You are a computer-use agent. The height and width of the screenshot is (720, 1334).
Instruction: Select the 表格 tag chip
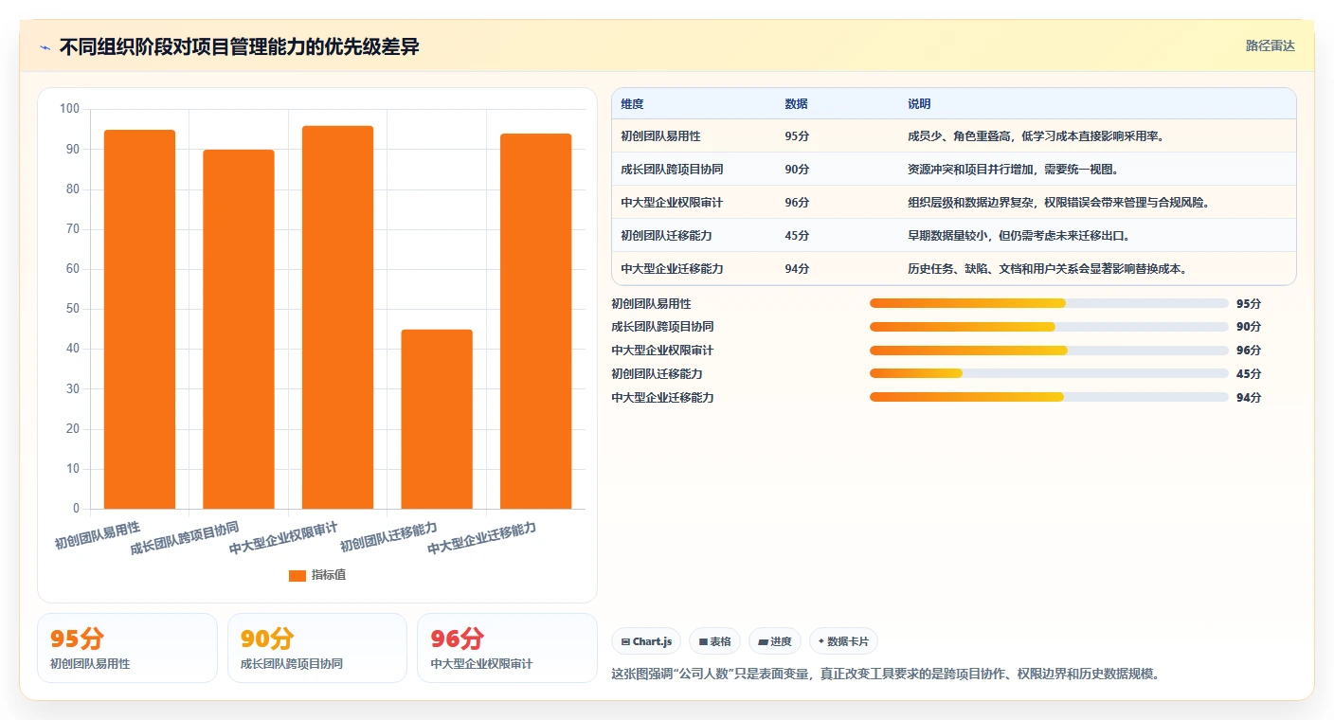[714, 641]
